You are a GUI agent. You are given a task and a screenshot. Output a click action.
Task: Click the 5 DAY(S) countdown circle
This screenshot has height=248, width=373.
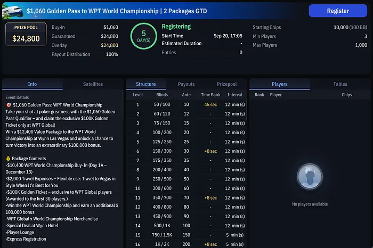click(x=144, y=36)
